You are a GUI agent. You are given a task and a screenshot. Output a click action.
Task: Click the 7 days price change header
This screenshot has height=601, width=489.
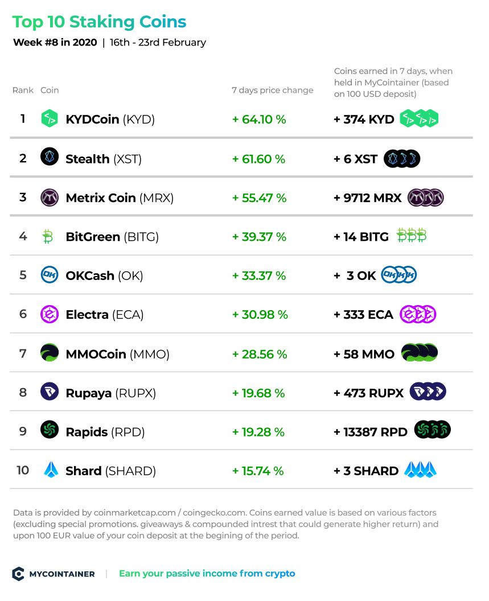point(272,90)
